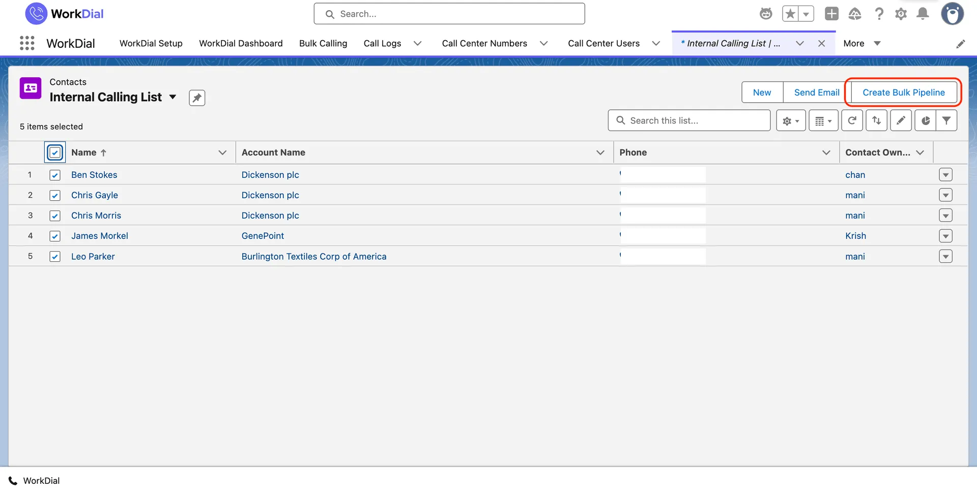This screenshot has width=977, height=494.
Task: Open the Call Logs tab
Action: [x=382, y=43]
